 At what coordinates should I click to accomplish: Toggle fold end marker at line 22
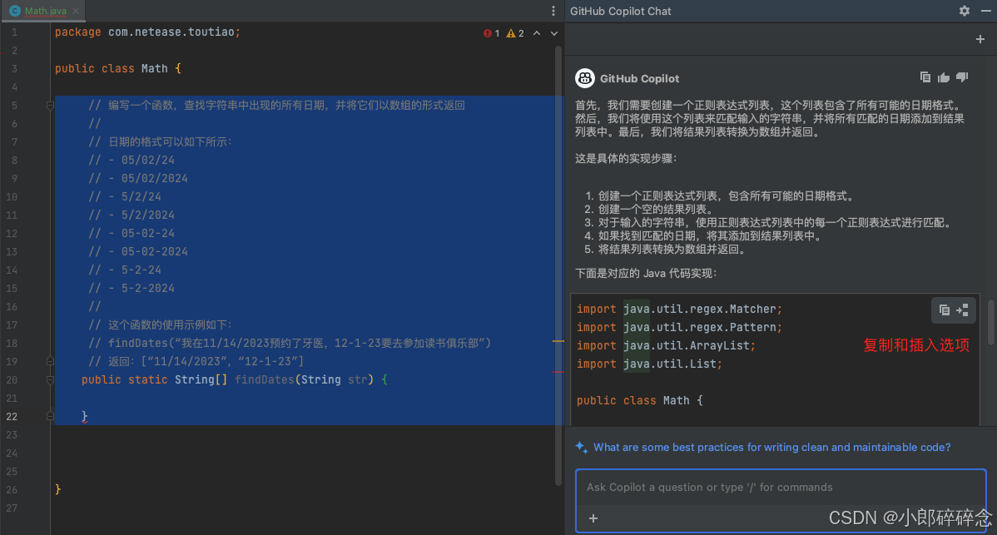click(x=50, y=416)
